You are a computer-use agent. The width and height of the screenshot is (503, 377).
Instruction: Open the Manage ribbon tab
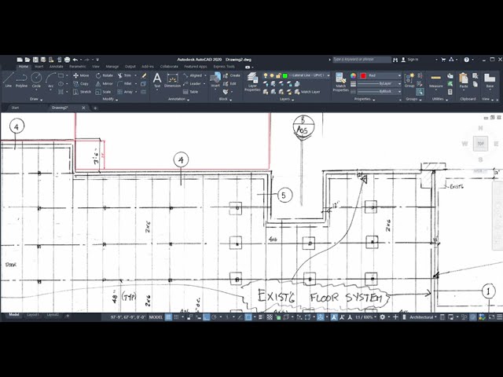(112, 67)
